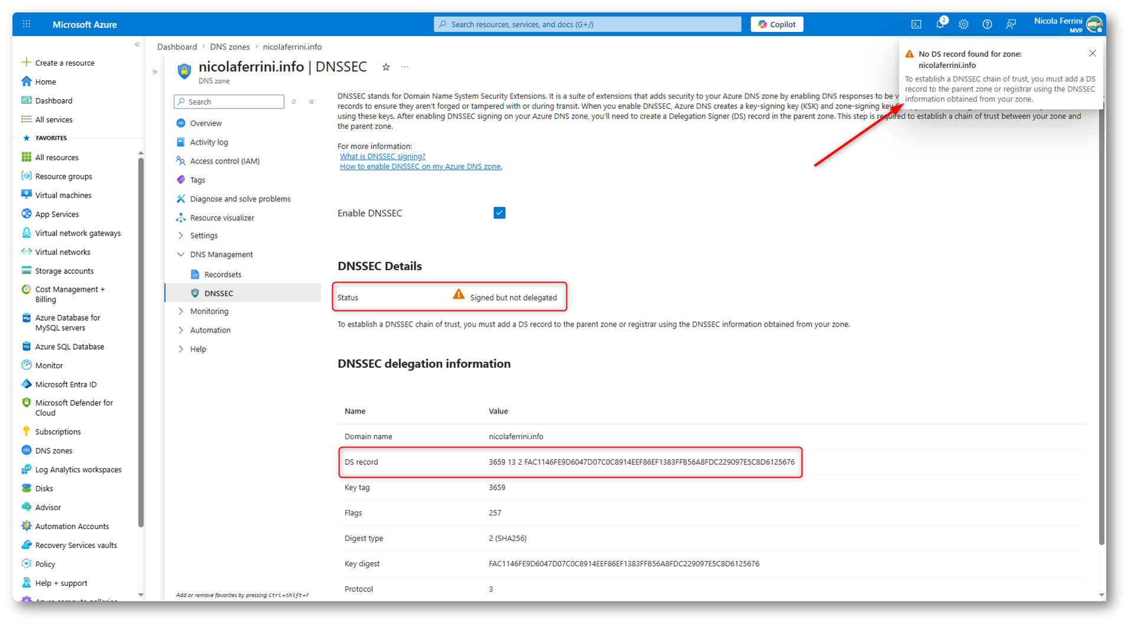The height and width of the screenshot is (626, 1131).
Task: Select Access control (IAM) menu item
Action: click(224, 161)
